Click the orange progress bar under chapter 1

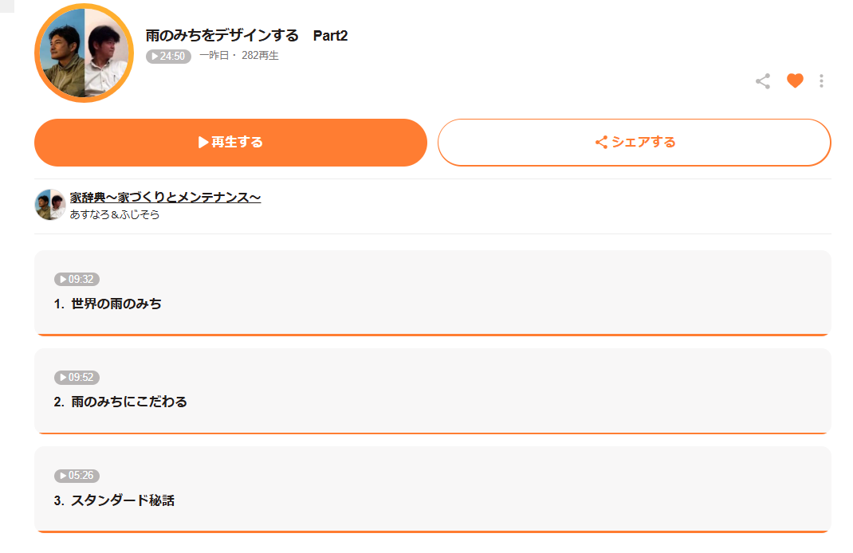pyautogui.click(x=433, y=335)
